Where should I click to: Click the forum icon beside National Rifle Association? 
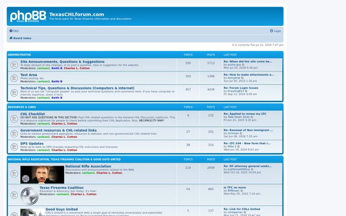(14, 174)
